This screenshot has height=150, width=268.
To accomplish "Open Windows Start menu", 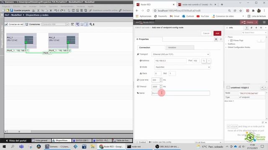I will [x=4, y=146].
